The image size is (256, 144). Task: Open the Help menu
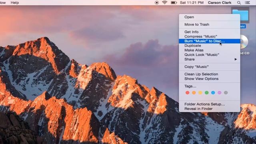15,3
